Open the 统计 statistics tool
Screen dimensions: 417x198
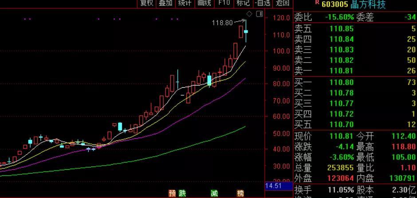(185, 3)
